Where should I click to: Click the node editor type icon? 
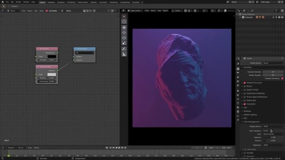pos(3,11)
